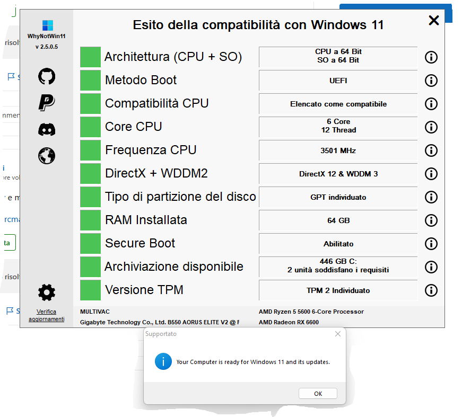The height and width of the screenshot is (417, 462).
Task: Click green status square for Versione TPM
Action: (91, 290)
